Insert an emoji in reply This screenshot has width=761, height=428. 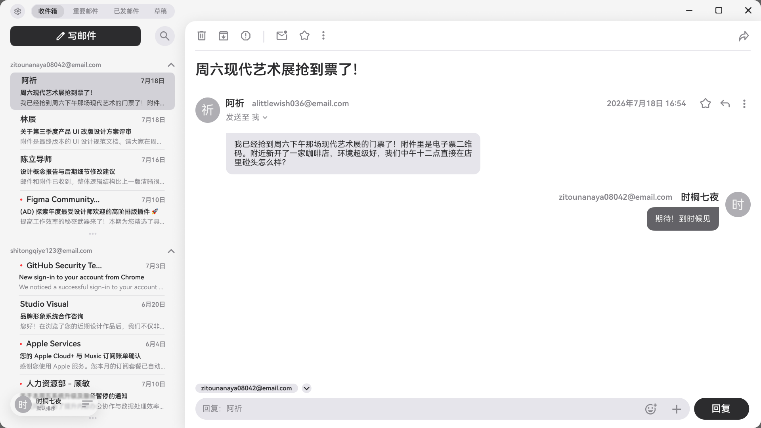650,409
